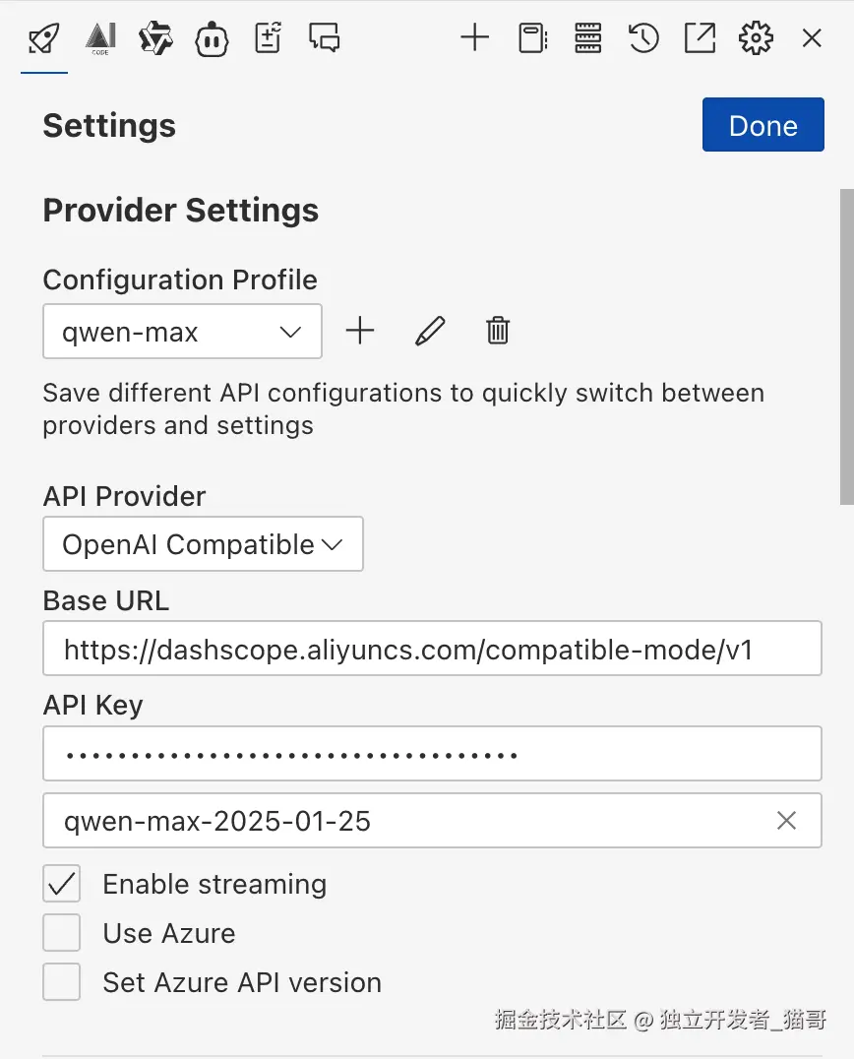Delete the qwen-max profile via trash icon

(x=498, y=332)
